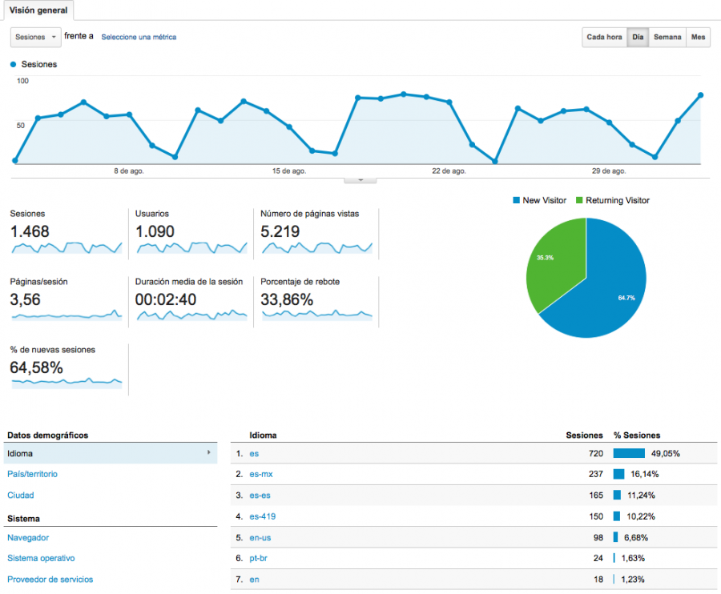This screenshot has width=721, height=594.
Task: Switch chart granularity to Semana
Action: tap(667, 37)
